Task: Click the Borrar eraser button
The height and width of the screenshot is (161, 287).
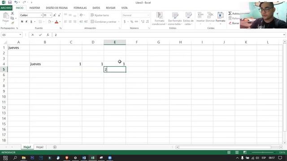Action: pyautogui.click(x=234, y=23)
